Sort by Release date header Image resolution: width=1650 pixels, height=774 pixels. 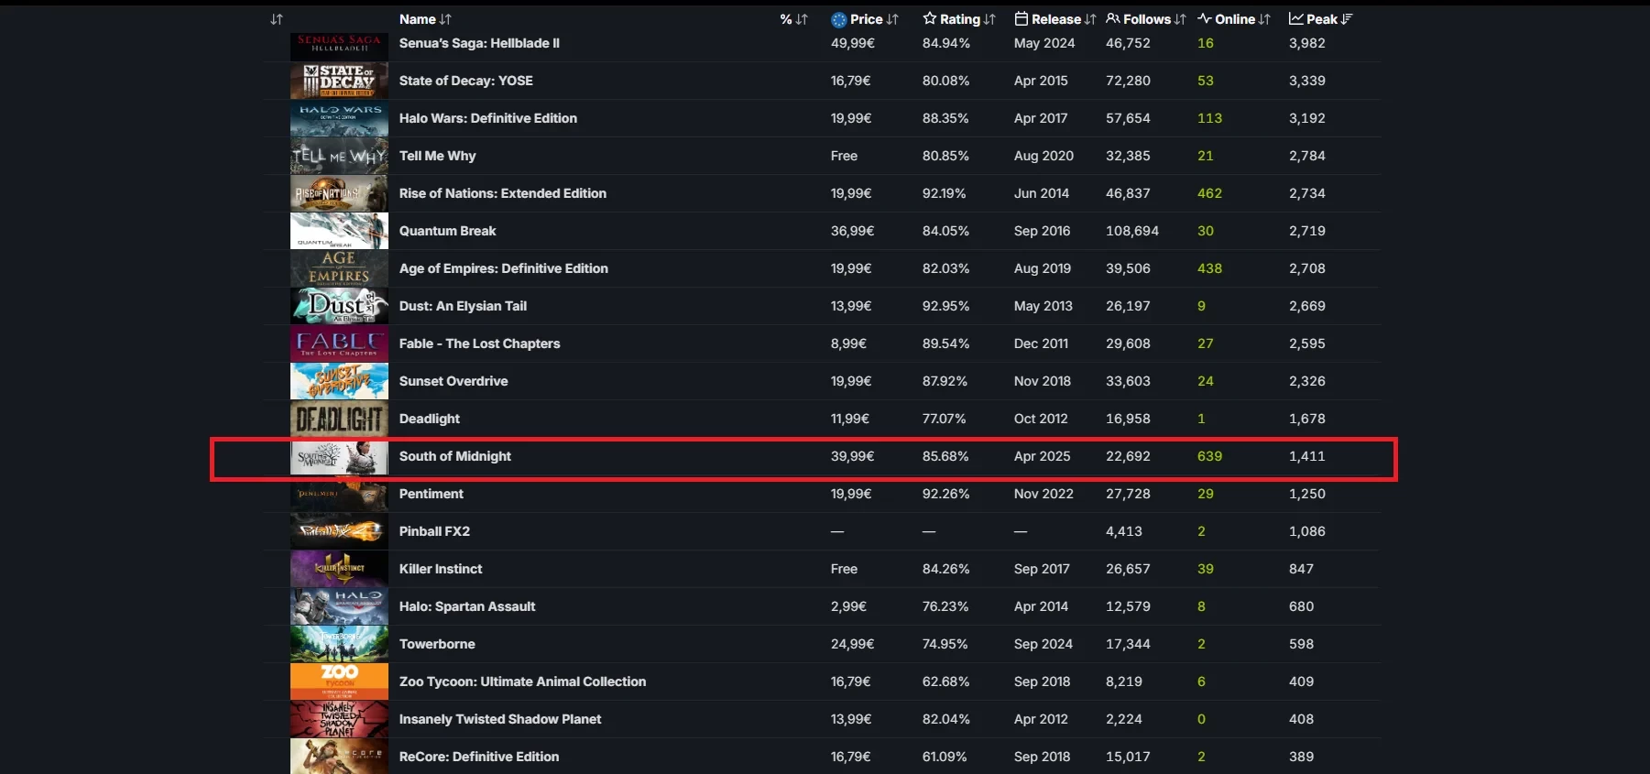(x=1054, y=19)
